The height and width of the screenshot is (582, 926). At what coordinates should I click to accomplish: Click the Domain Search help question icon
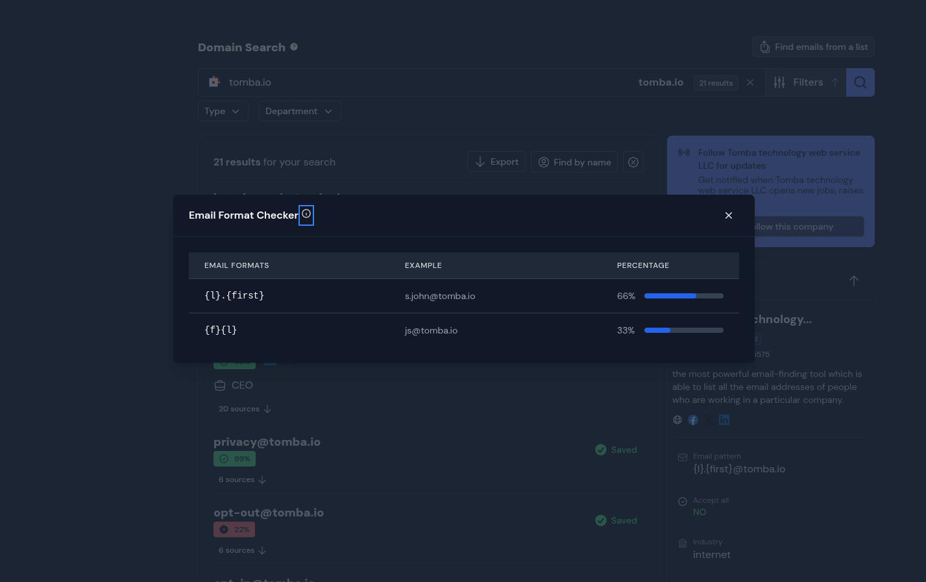pos(294,47)
